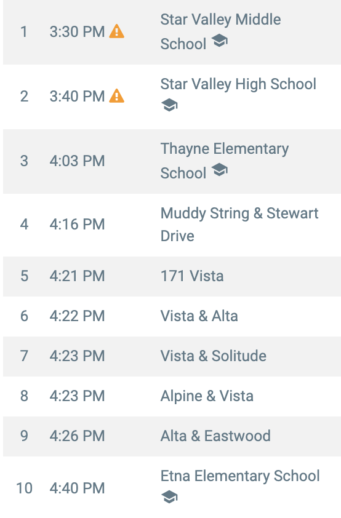Choose the Alta & Eastwood stop
The width and height of the screenshot is (341, 518).
pyautogui.click(x=172, y=436)
